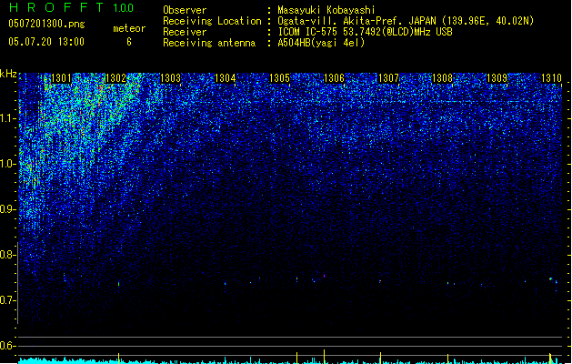Click the 1302 time axis marker
The image size is (572, 364).
point(115,78)
